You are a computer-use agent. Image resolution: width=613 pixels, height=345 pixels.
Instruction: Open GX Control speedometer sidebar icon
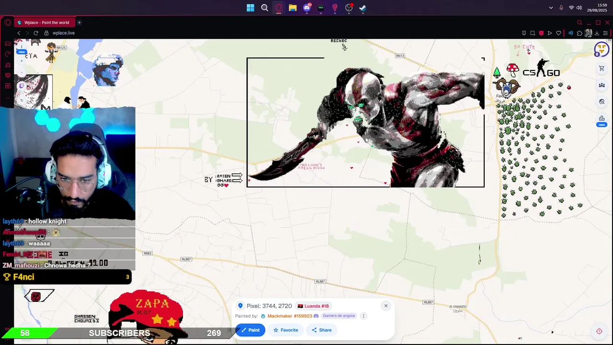pos(8,54)
